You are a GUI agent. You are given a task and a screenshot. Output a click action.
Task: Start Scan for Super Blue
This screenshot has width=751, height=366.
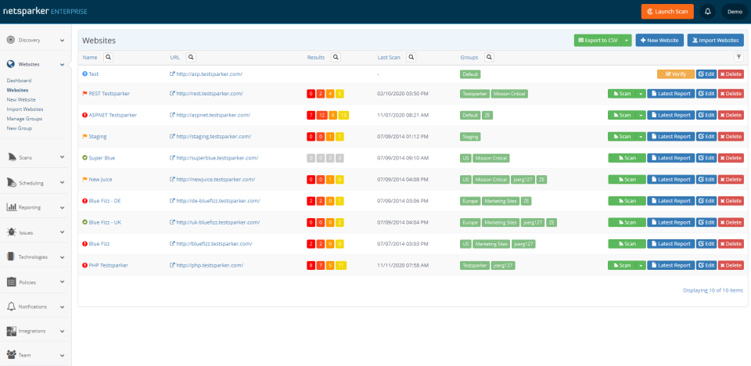point(627,158)
